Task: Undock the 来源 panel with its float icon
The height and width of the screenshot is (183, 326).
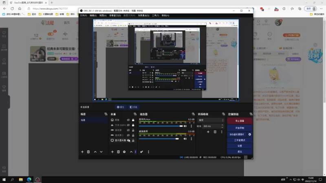Action: tap(135, 114)
